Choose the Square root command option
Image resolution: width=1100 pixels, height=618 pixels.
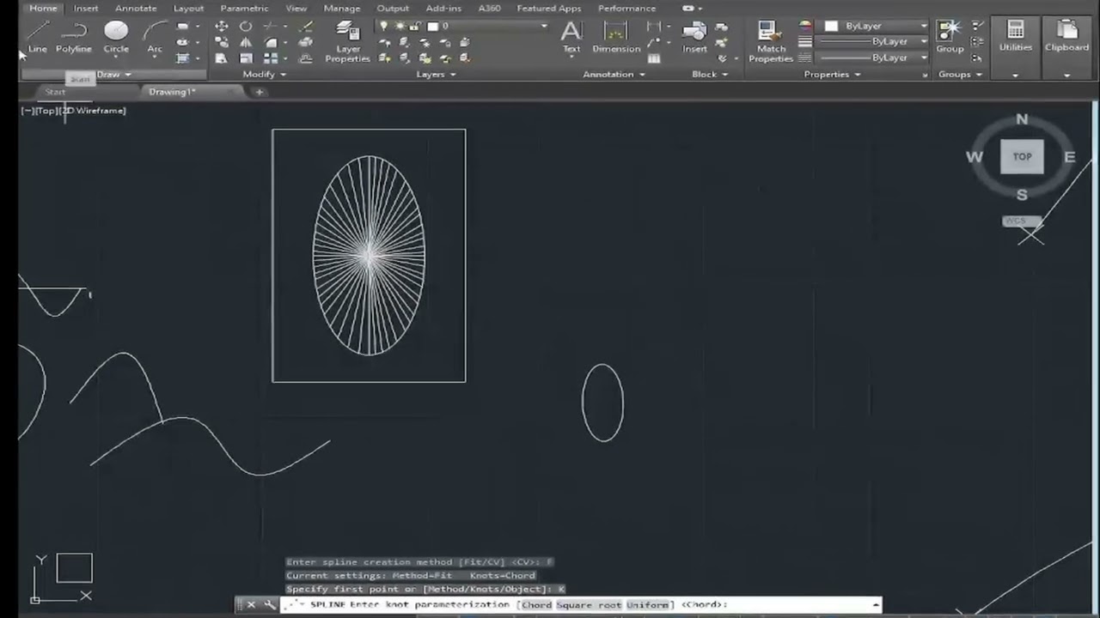(x=589, y=605)
